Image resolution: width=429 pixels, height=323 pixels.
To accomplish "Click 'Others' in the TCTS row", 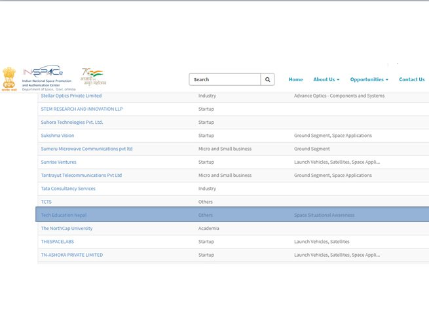I will (206, 202).
